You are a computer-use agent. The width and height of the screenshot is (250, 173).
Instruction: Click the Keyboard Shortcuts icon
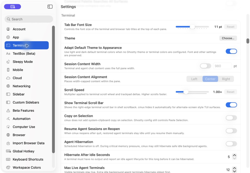[x=8, y=159]
